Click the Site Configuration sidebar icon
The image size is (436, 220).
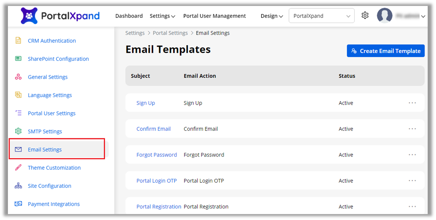point(18,186)
